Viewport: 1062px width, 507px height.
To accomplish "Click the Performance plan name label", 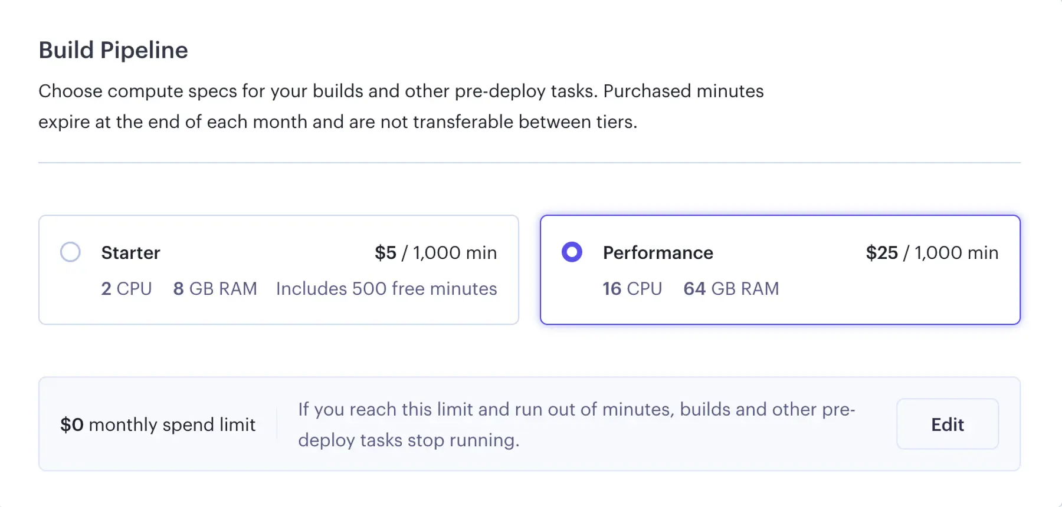I will coord(657,252).
